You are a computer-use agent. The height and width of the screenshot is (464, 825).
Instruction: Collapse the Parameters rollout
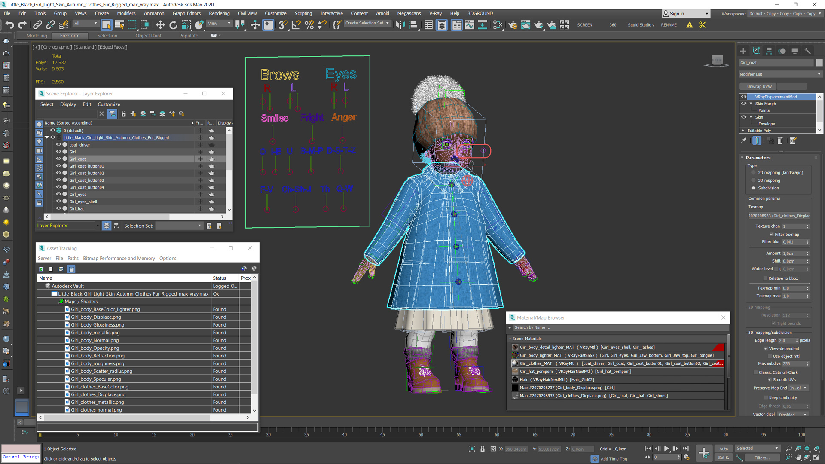742,158
